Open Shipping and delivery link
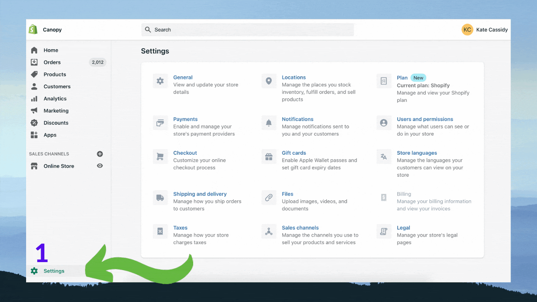The width and height of the screenshot is (537, 302). pos(200,194)
